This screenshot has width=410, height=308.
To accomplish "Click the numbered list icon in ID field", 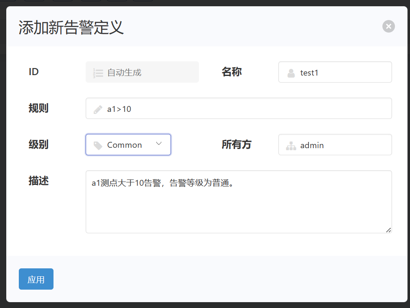I will (98, 73).
